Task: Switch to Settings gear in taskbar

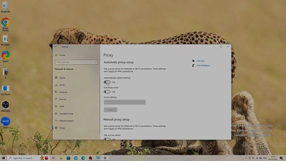Action: pos(105,158)
